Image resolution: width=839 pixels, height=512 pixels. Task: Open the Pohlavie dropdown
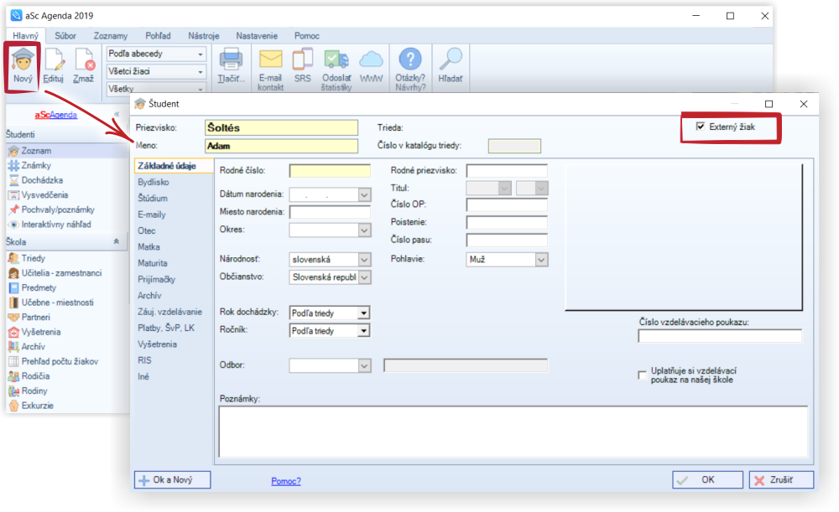pos(541,260)
